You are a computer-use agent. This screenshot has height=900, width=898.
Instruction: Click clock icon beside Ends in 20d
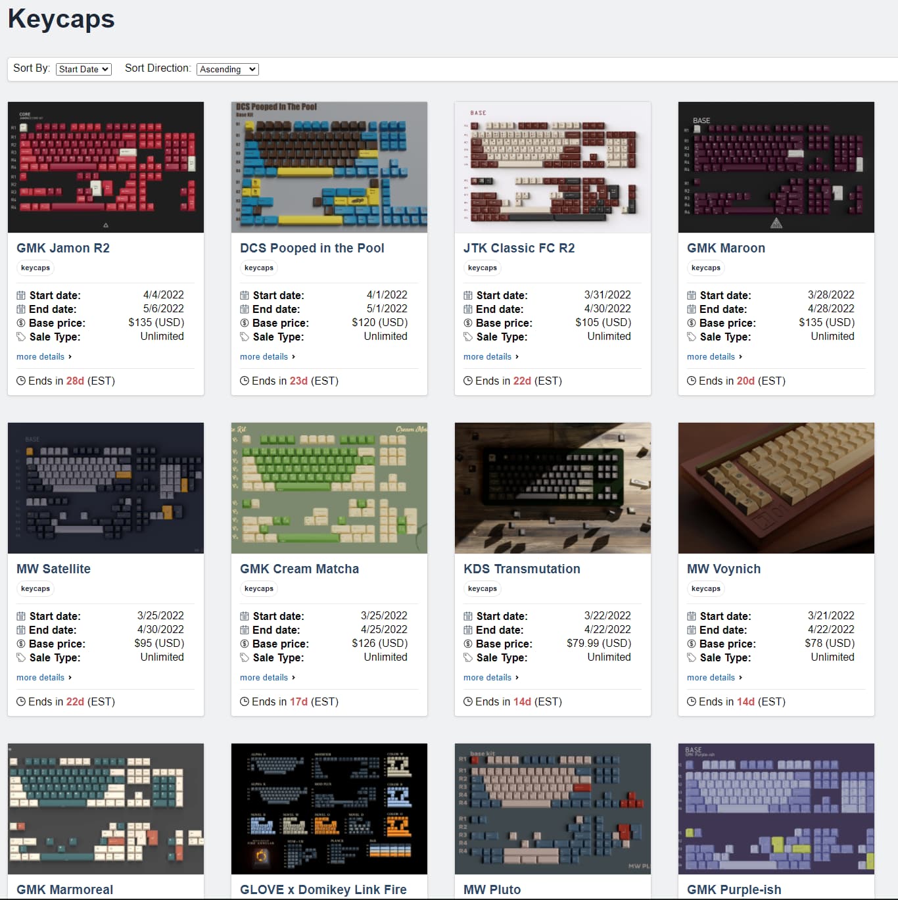[x=692, y=381]
